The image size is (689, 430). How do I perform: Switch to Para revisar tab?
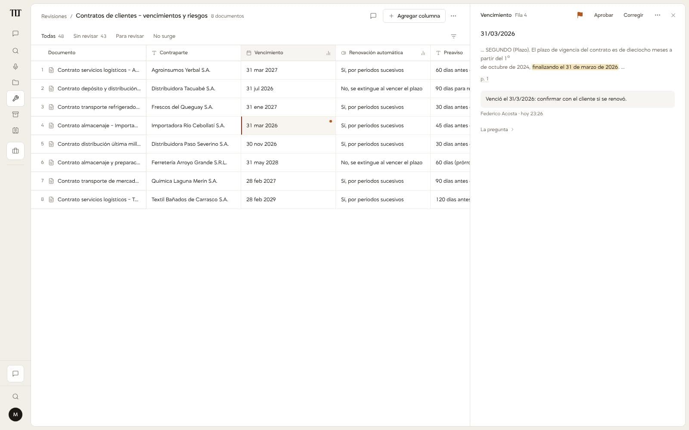[x=130, y=36]
